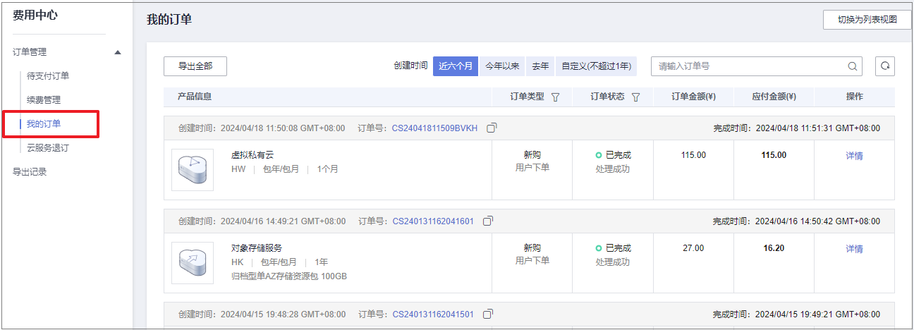Select the 今年以来 time range

coord(502,66)
